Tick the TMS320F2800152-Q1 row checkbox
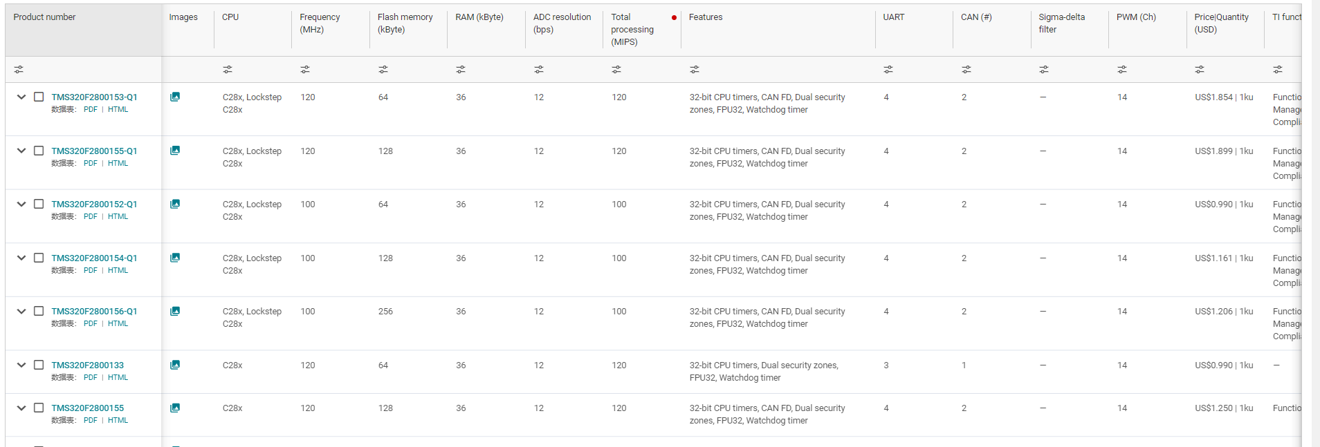The image size is (1320, 447). tap(39, 204)
